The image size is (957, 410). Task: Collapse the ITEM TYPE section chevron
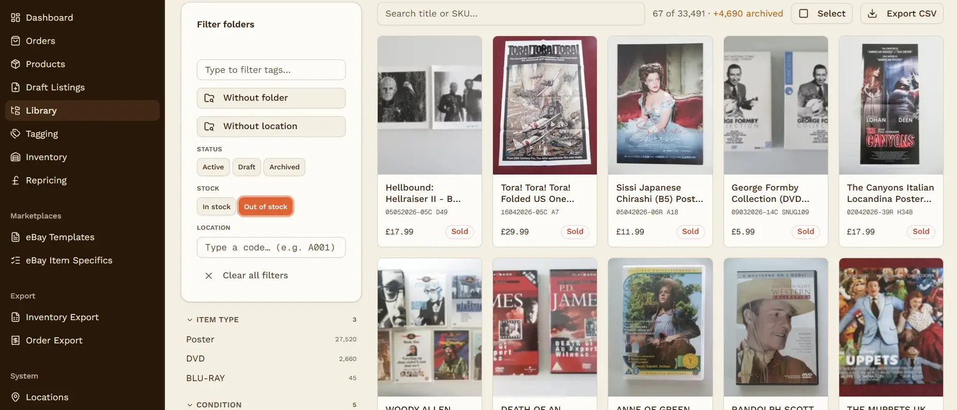[x=190, y=320]
